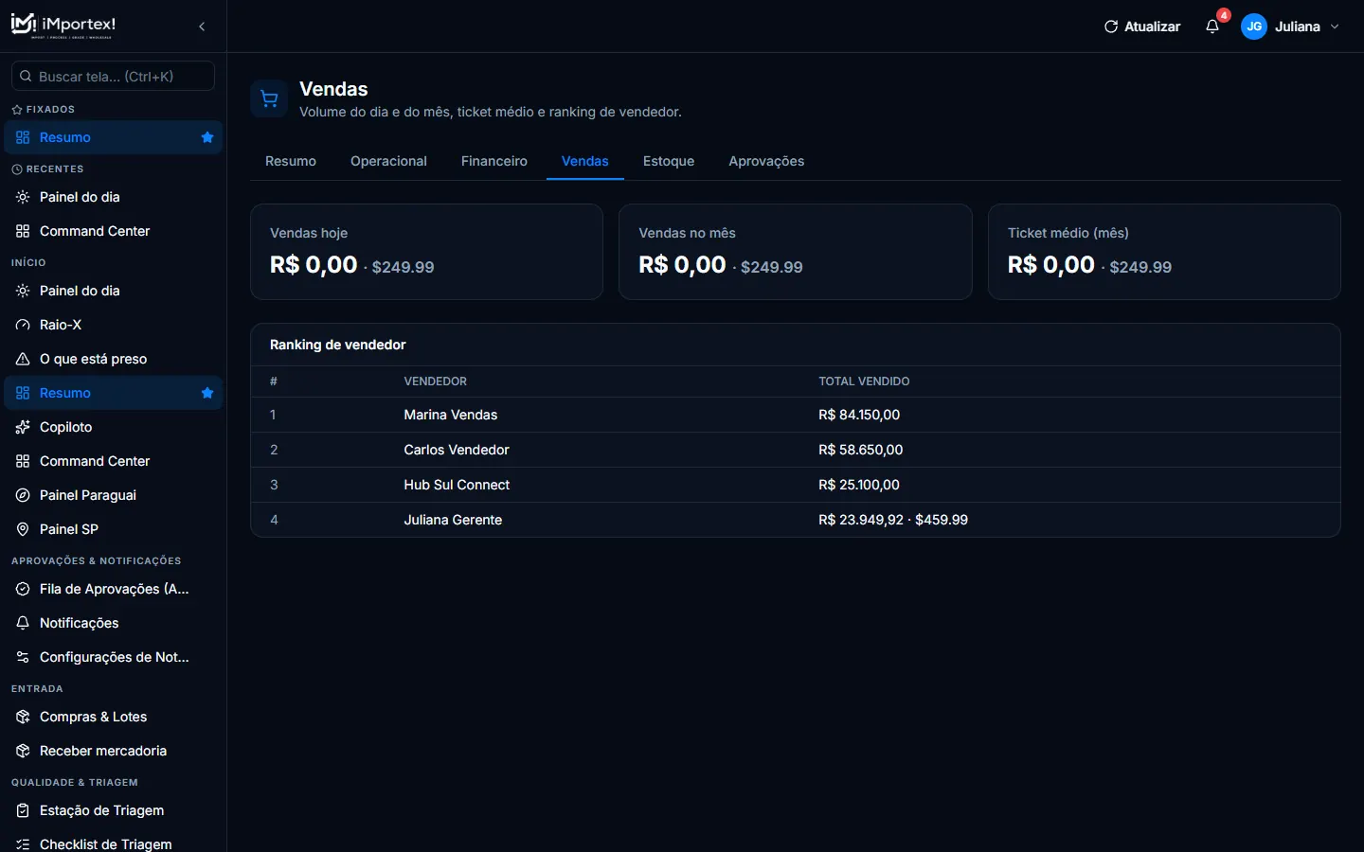Viewport: 1364px width, 852px height.
Task: Open Painel SP map pin icon
Action: click(23, 529)
